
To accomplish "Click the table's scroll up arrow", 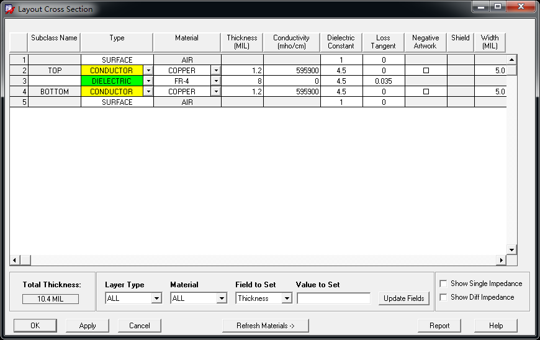I will tap(512, 60).
